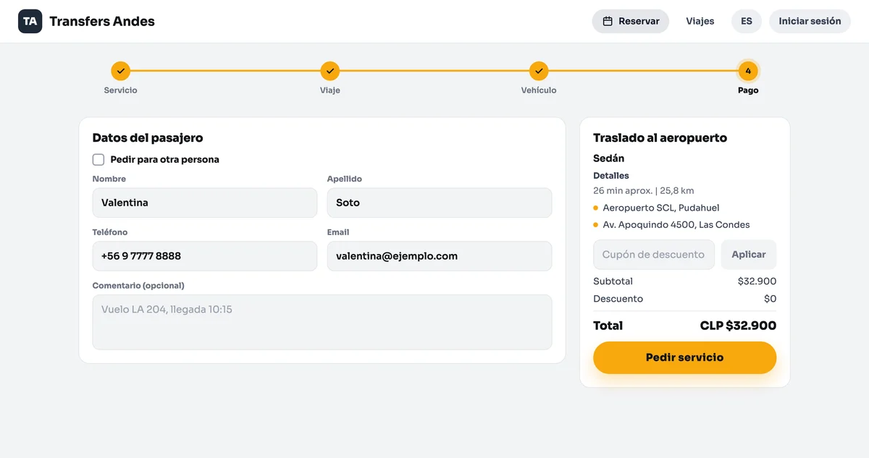
Task: Click the Comentario text area
Action: pos(322,322)
